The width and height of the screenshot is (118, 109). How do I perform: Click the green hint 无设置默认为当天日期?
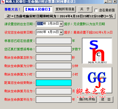click(89, 24)
